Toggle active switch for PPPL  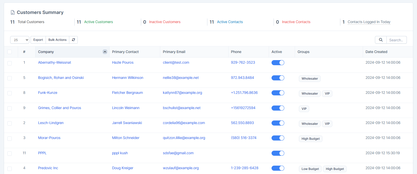click(278, 153)
